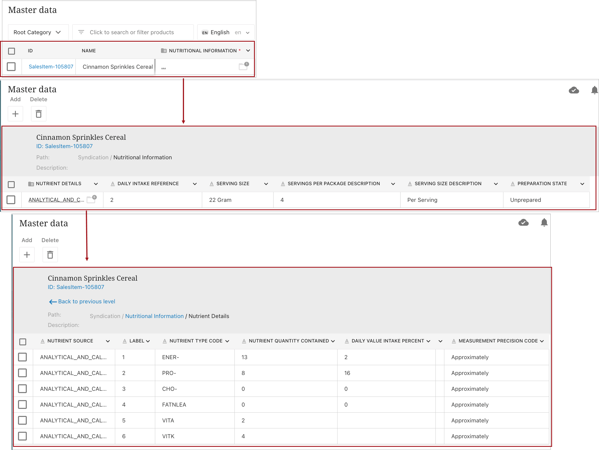Check the SalesItem-105807 row checkbox
Screen dimensions: 599x450
(11, 67)
